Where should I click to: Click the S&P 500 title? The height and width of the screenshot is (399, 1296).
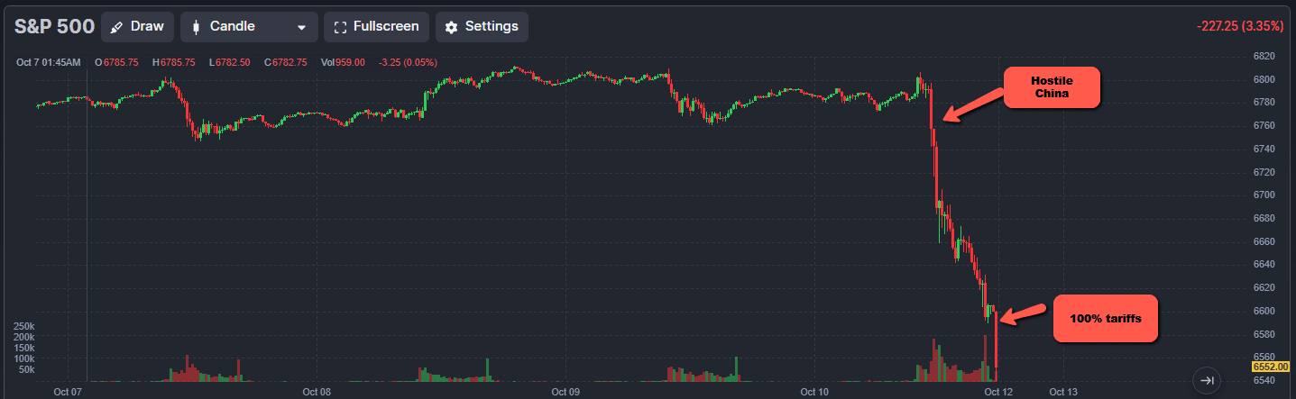[x=54, y=26]
